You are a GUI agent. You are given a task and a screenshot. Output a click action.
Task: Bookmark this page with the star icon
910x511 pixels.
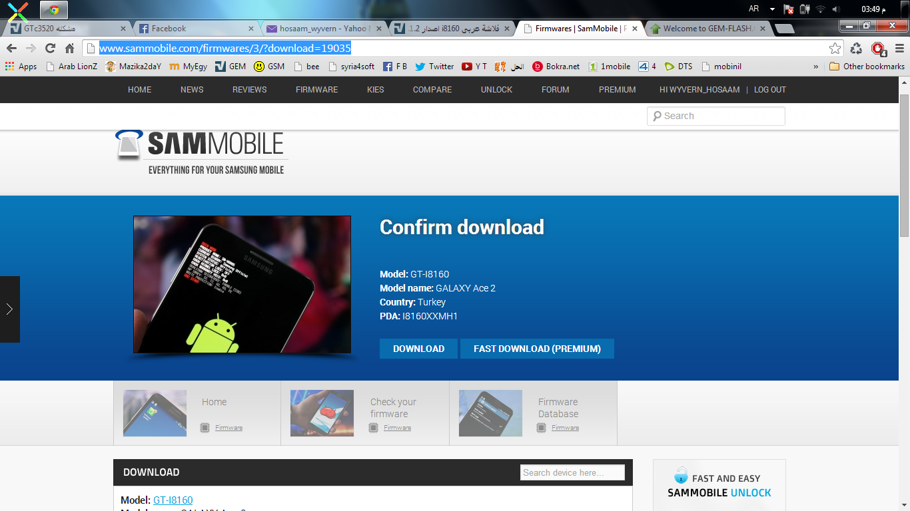tap(835, 48)
